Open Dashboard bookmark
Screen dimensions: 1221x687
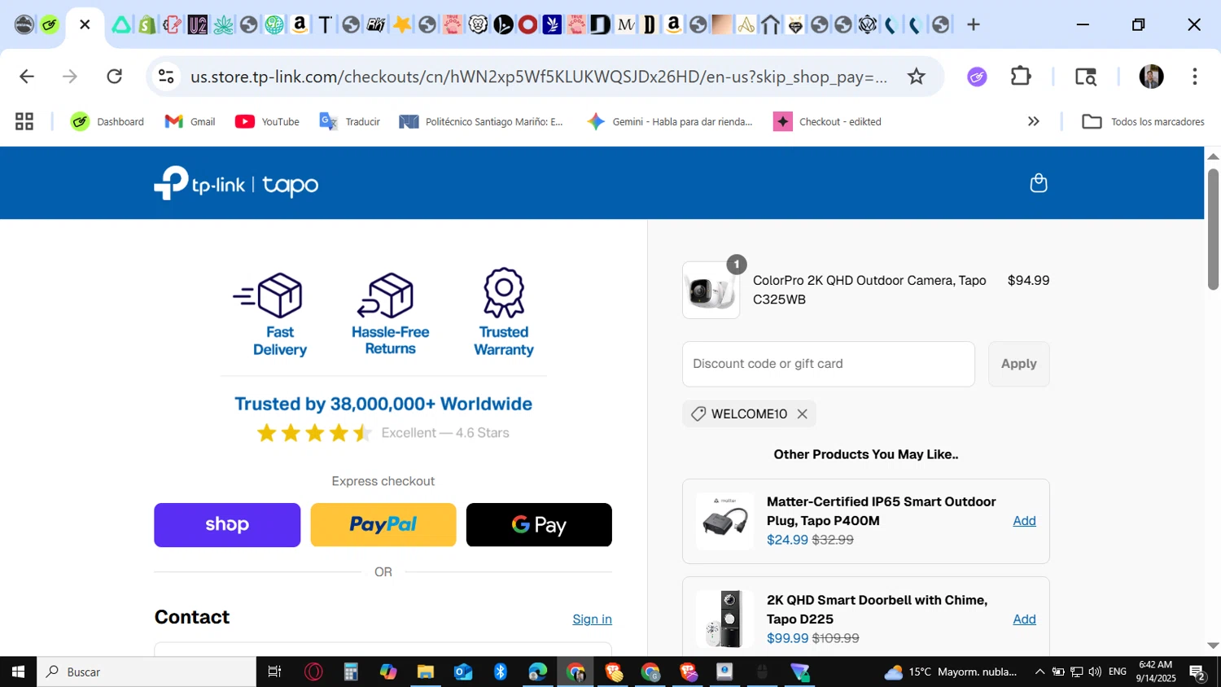[x=107, y=121]
